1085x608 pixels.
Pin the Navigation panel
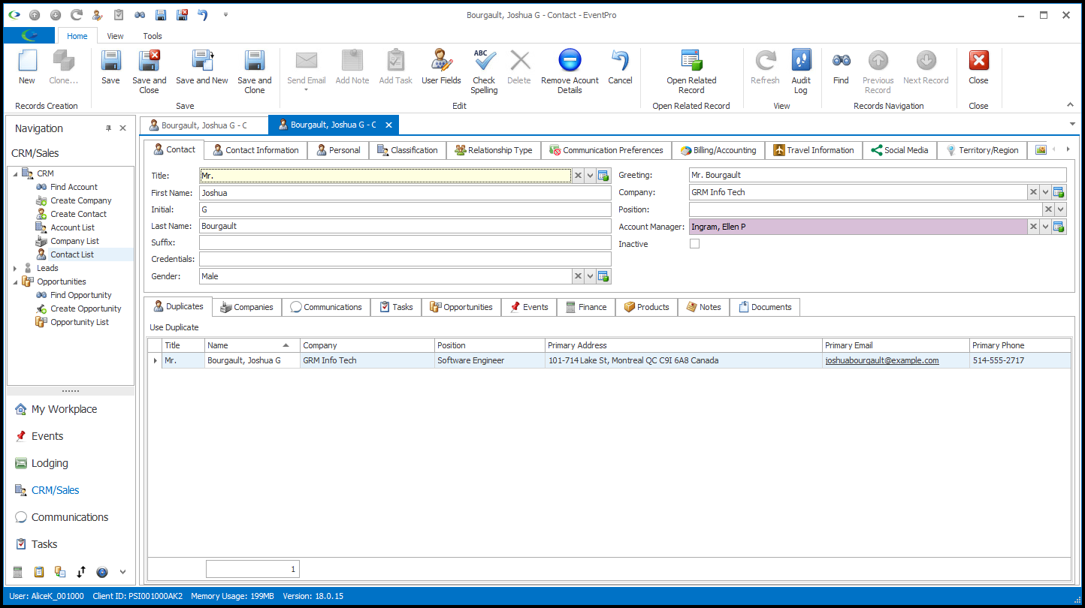click(108, 128)
